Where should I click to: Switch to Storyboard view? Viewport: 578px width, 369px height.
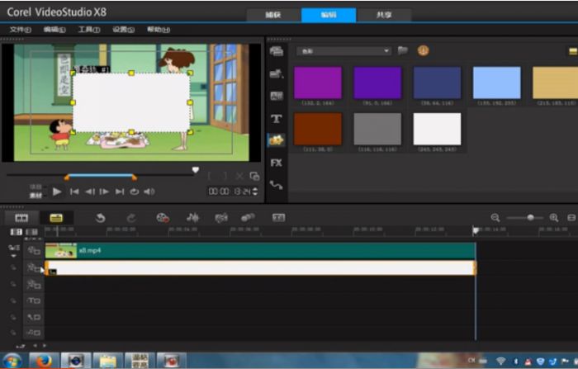click(x=21, y=218)
